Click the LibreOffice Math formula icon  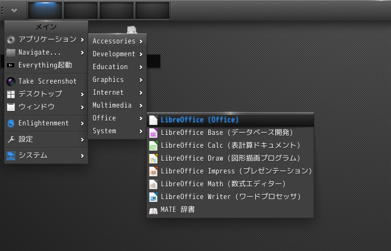(153, 184)
